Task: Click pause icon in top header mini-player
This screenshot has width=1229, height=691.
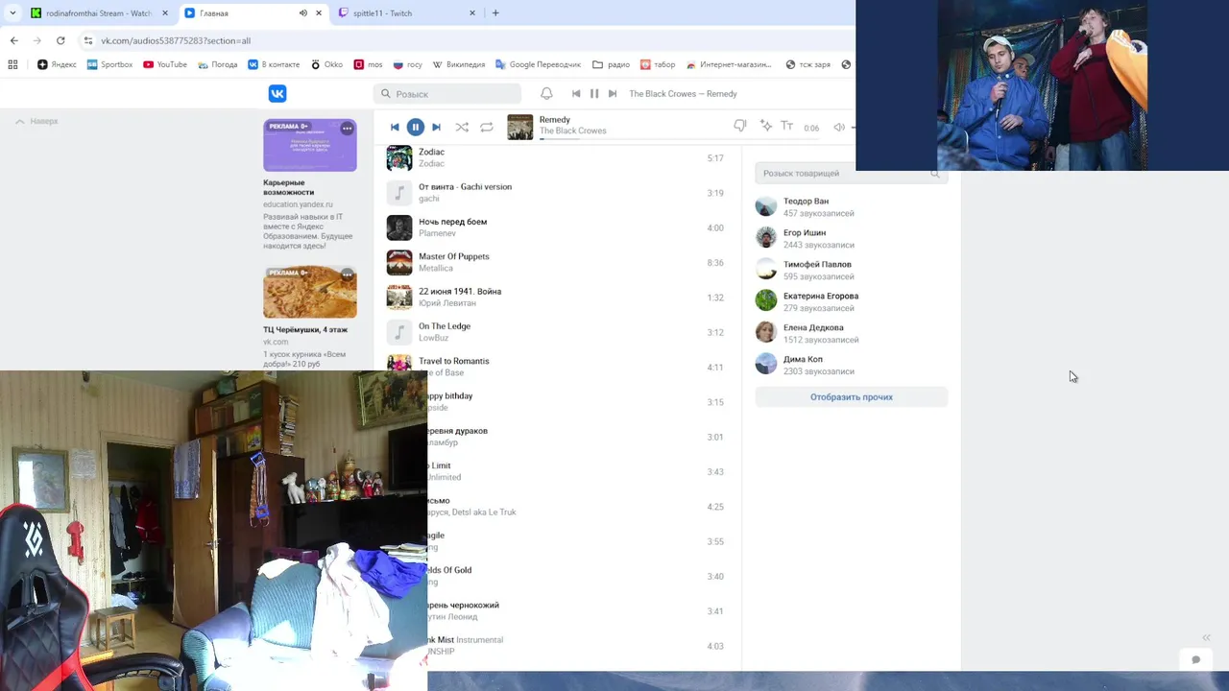Action: coord(594,94)
